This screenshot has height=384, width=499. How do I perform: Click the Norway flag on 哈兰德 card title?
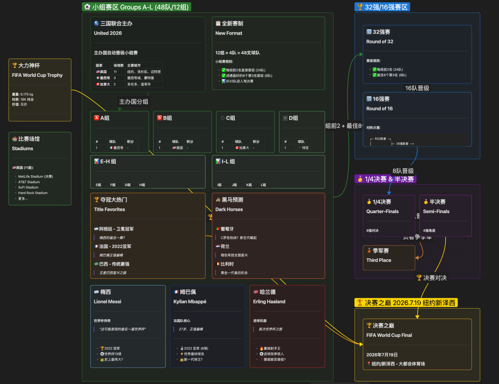coord(256,292)
